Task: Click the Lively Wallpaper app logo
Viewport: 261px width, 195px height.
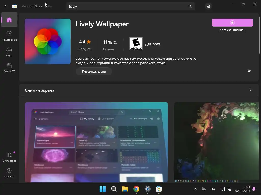Action: 48,41
